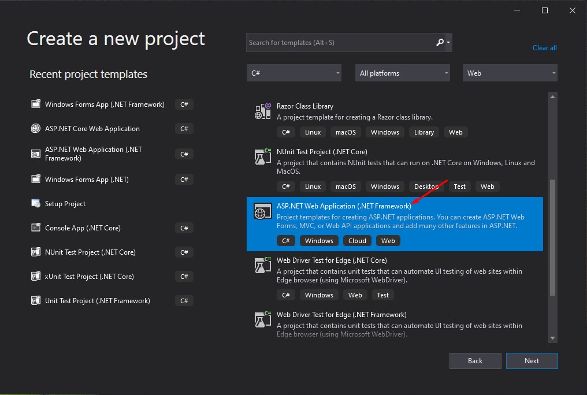
Task: Click the Next button
Action: click(x=532, y=360)
